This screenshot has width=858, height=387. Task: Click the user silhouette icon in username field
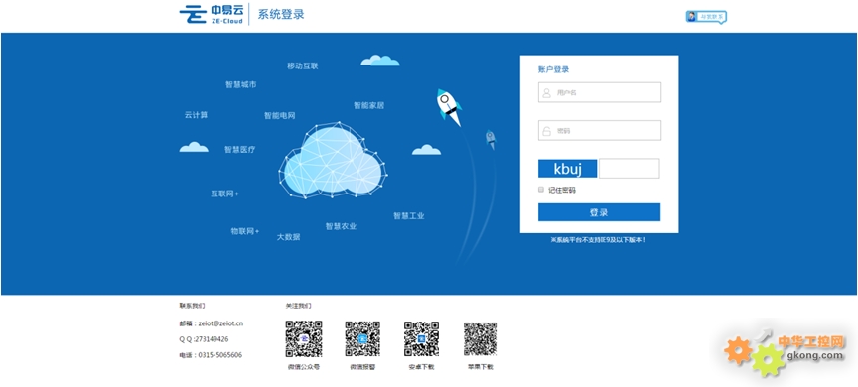546,93
